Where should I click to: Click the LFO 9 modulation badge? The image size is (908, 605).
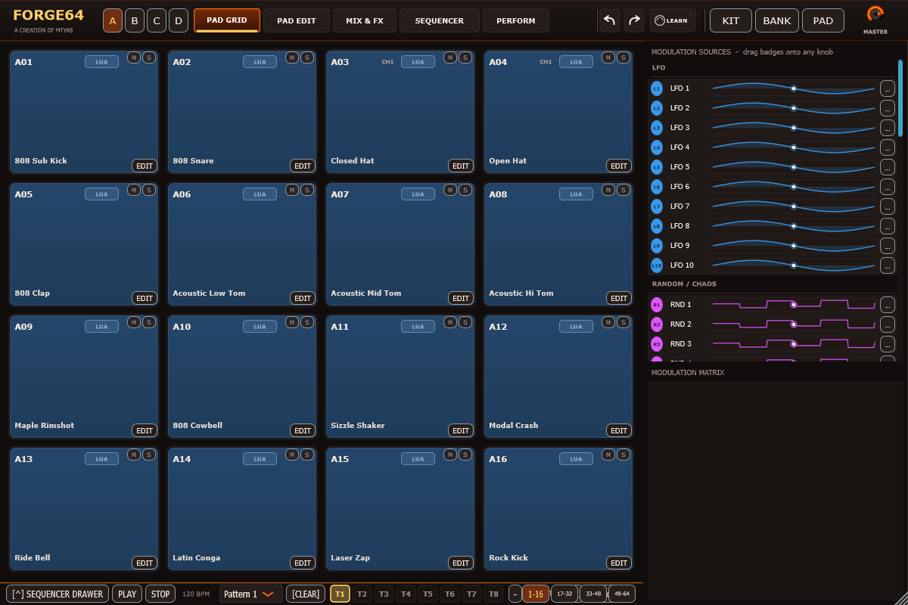tap(657, 246)
